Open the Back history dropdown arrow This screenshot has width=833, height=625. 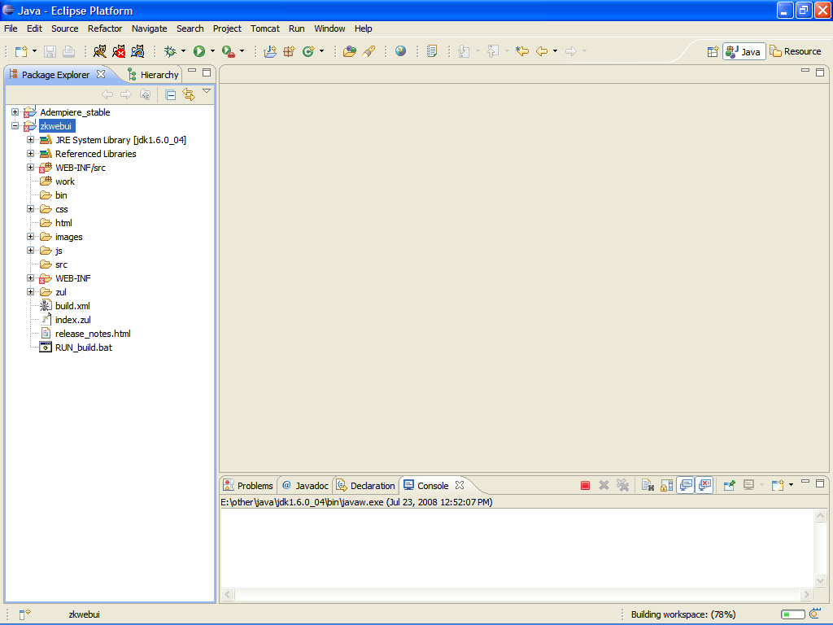(x=555, y=51)
